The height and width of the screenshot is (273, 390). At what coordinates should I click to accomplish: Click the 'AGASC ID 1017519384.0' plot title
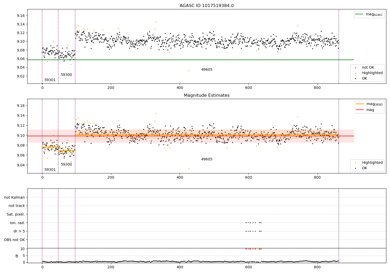pos(206,6)
